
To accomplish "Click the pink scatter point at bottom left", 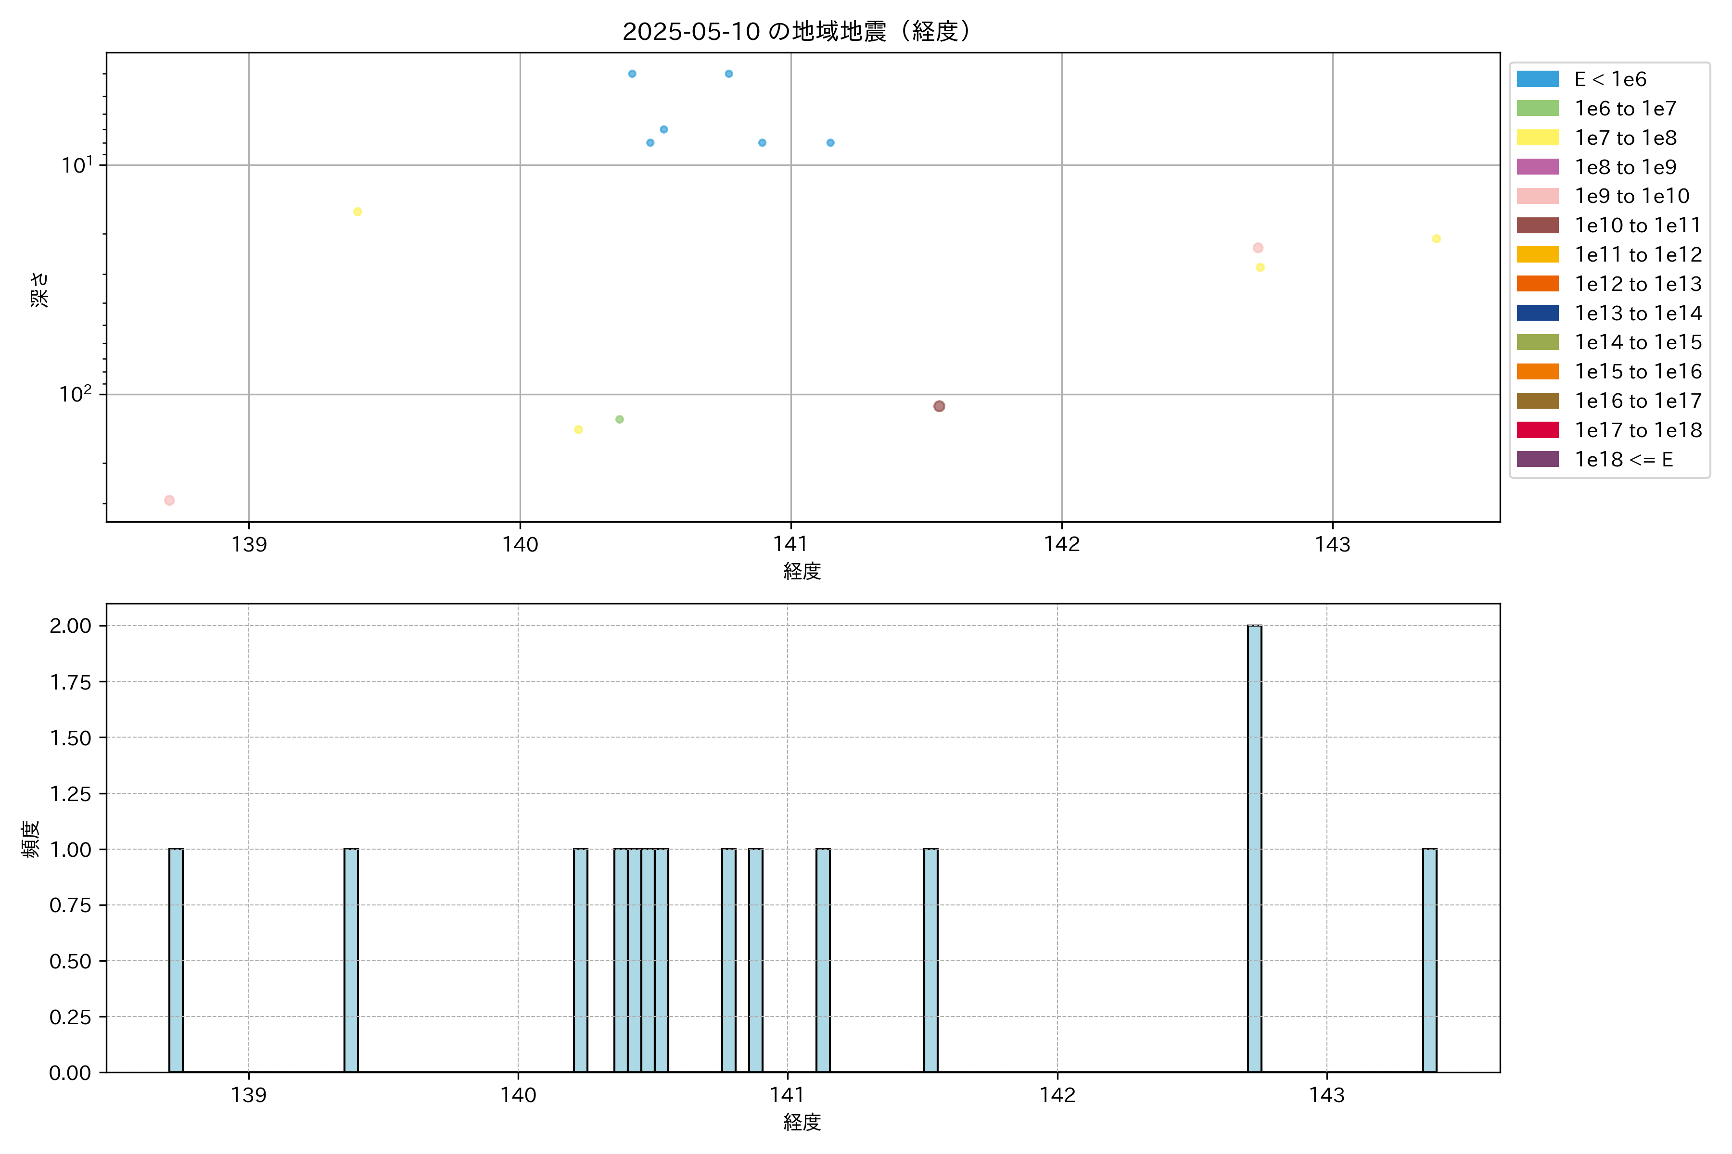I will (x=169, y=501).
